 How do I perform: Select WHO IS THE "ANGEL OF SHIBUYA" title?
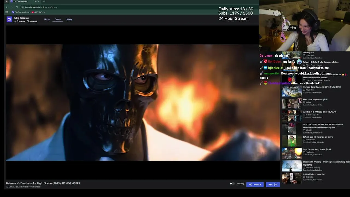319,112
